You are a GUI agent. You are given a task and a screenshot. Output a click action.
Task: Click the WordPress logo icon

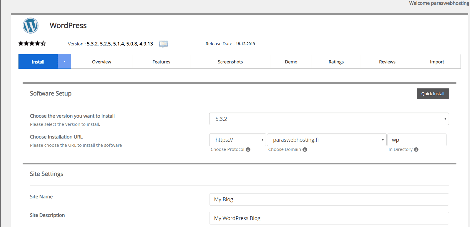[x=30, y=26]
